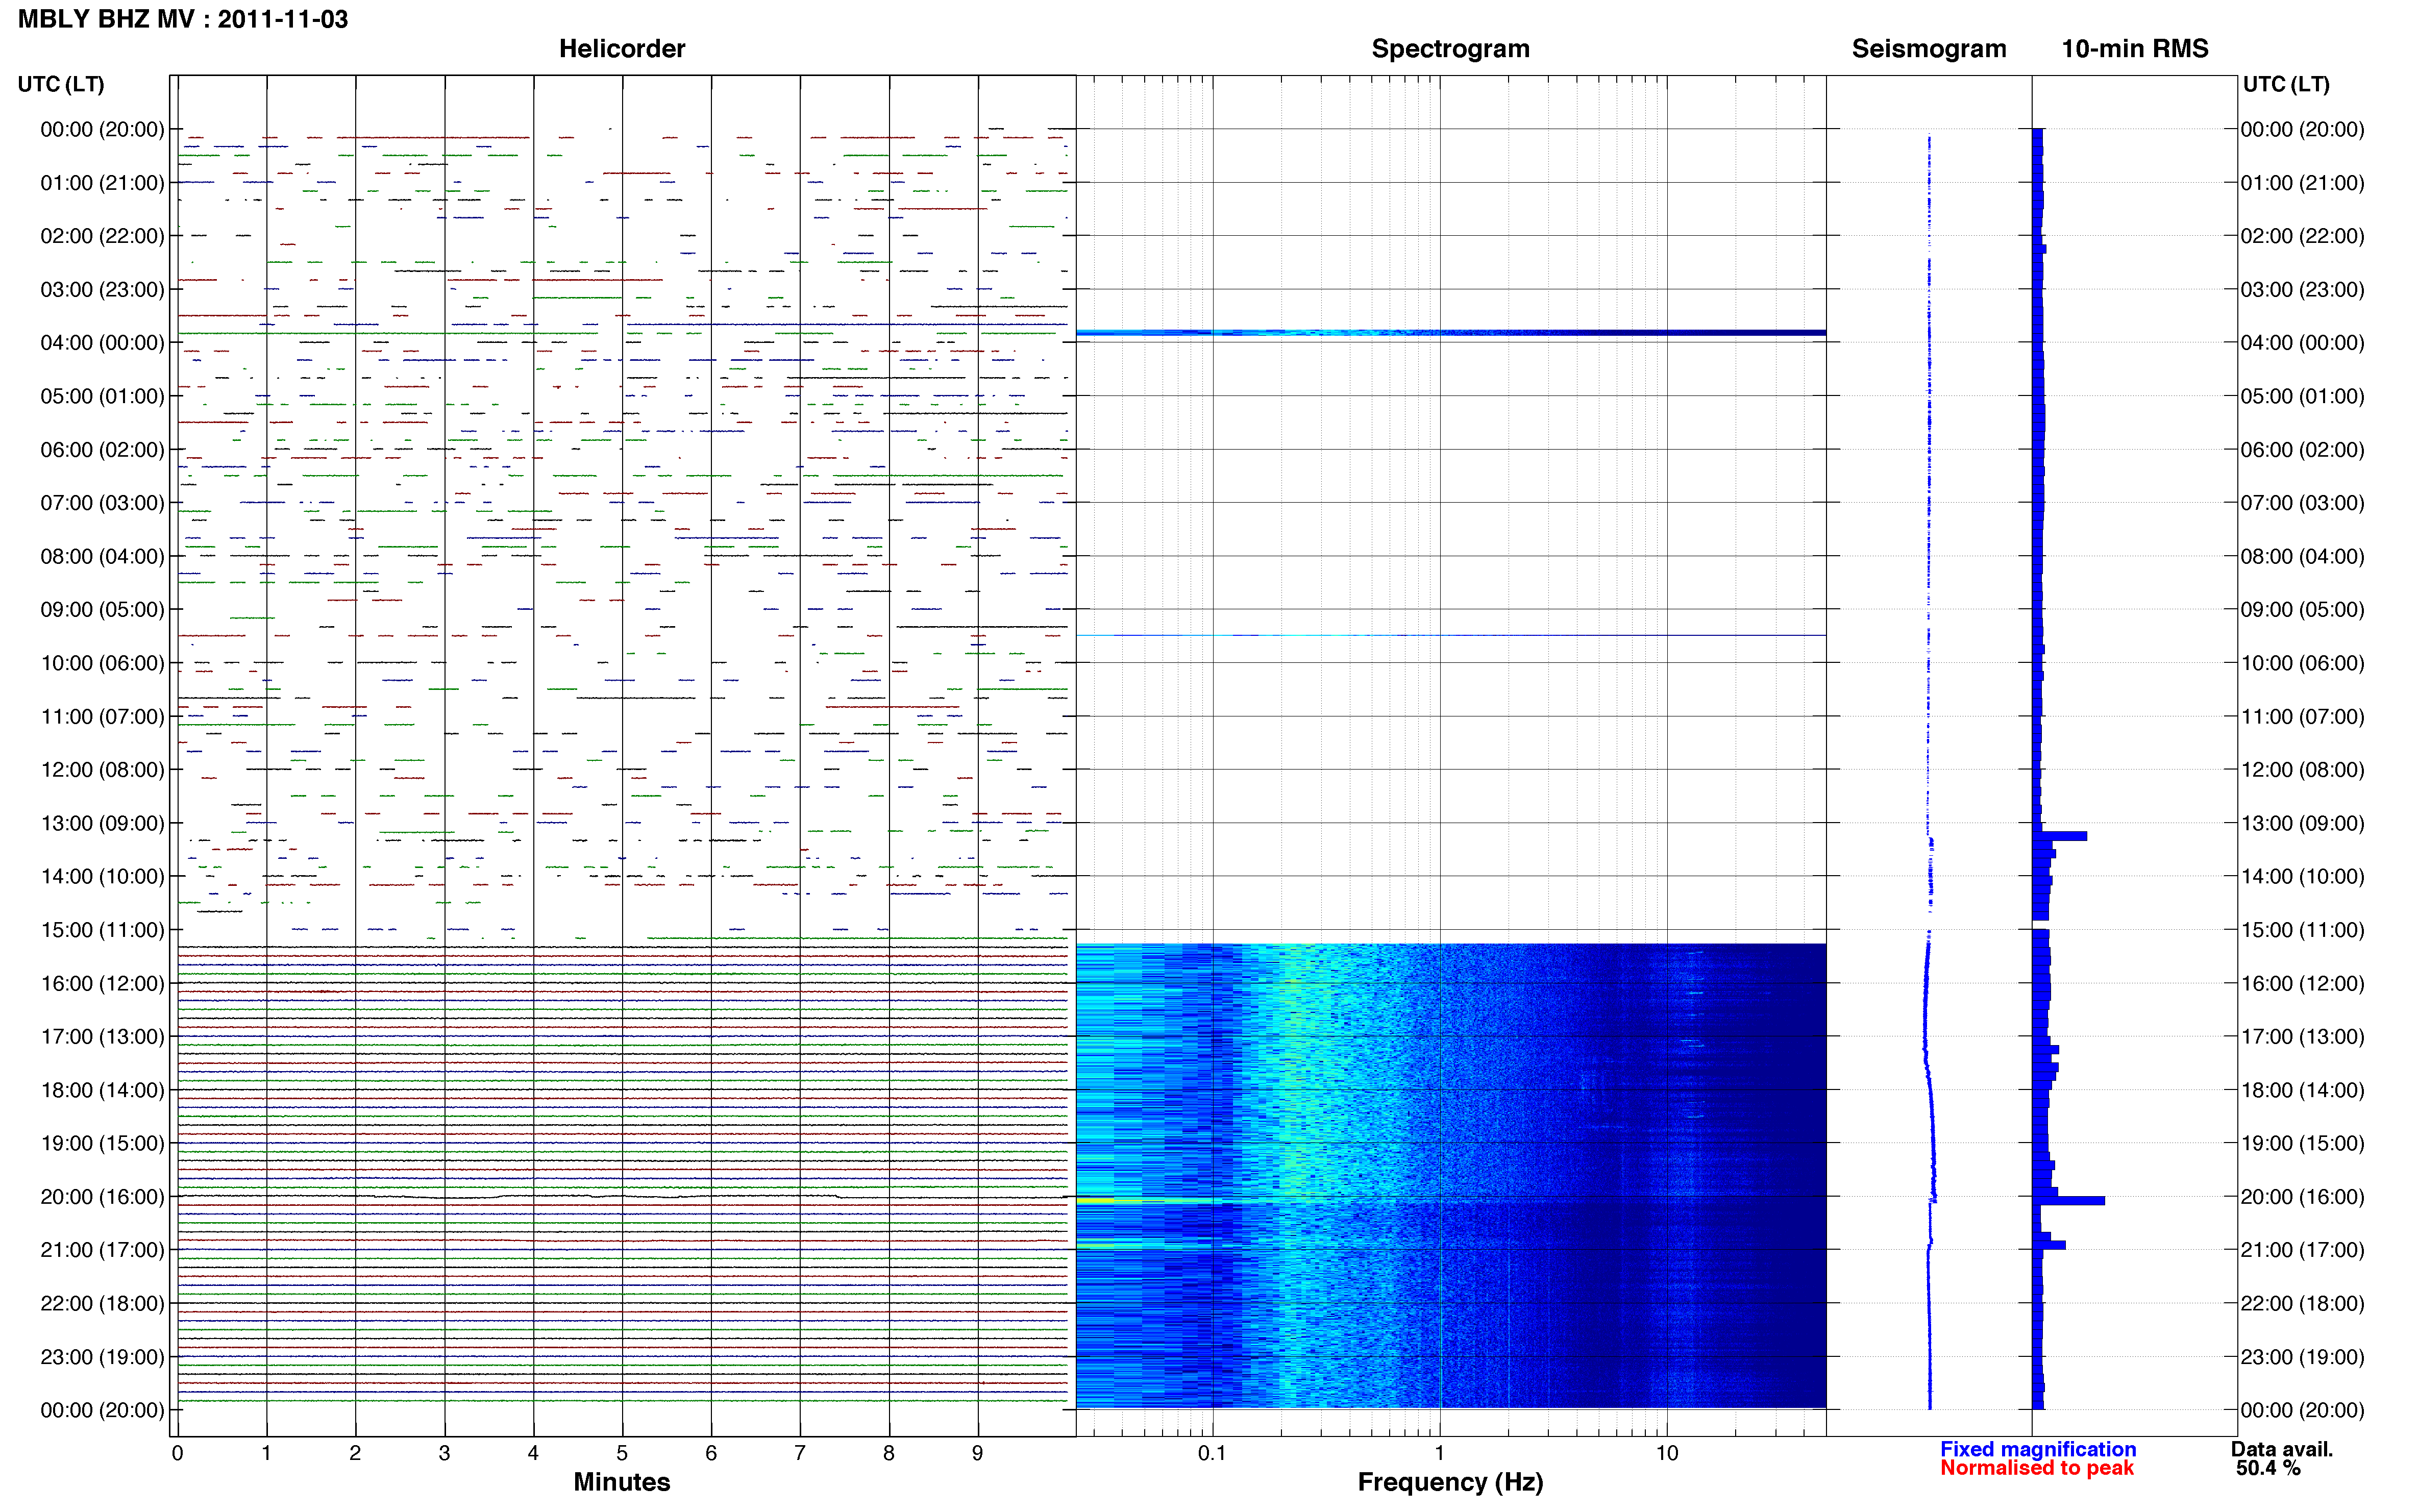Click the '22:00 (18:00)' tick on the RMS side axis
Screen dimensions: 2419x1512
tap(2302, 1304)
